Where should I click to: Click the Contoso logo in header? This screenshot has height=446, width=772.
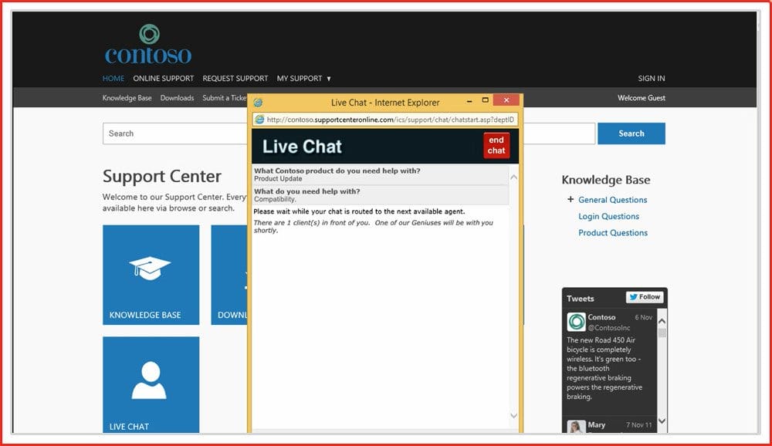tap(148, 45)
